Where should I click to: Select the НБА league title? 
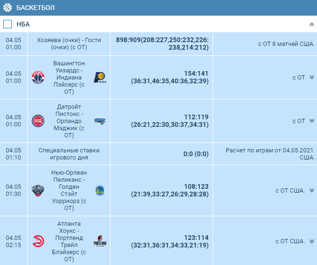[23, 24]
